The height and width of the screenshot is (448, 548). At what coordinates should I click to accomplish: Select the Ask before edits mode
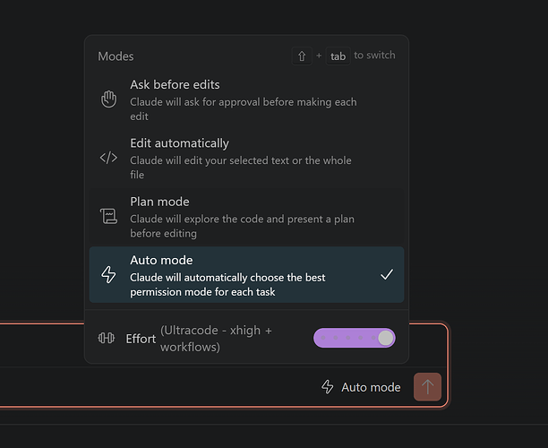(247, 99)
